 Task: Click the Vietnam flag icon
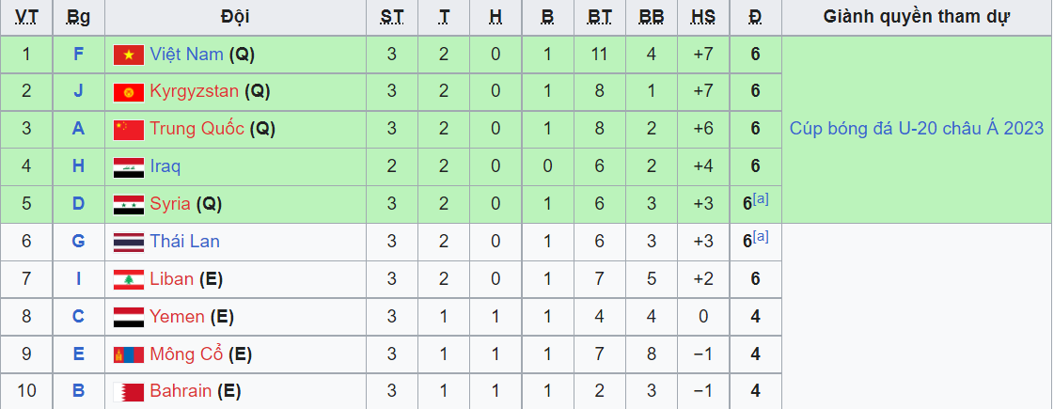click(129, 55)
